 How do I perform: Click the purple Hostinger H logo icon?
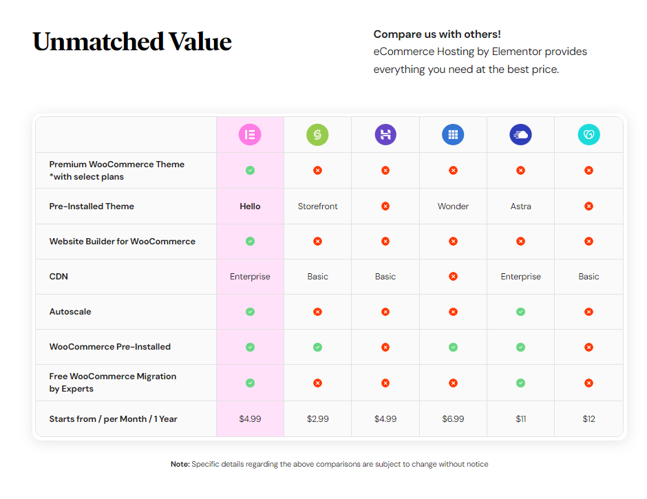pos(385,134)
